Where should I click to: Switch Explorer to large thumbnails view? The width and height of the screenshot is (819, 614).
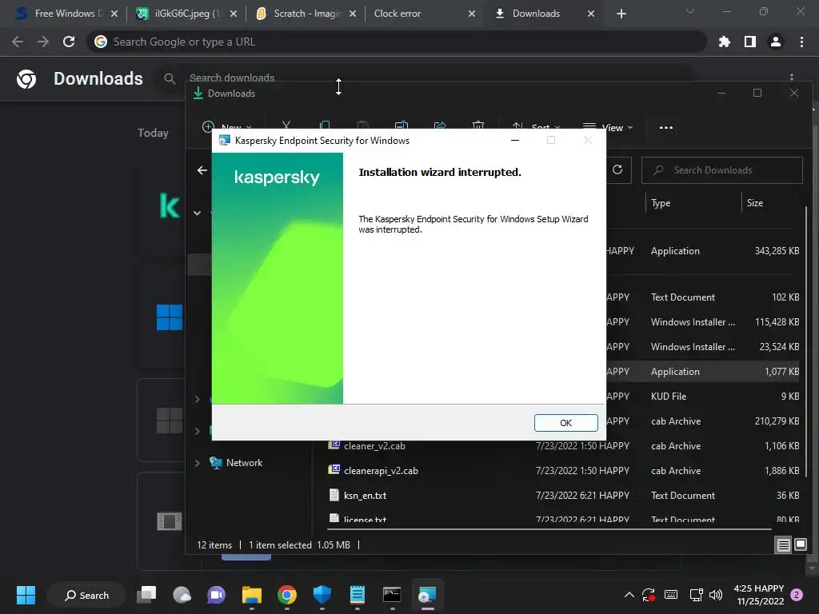click(800, 545)
